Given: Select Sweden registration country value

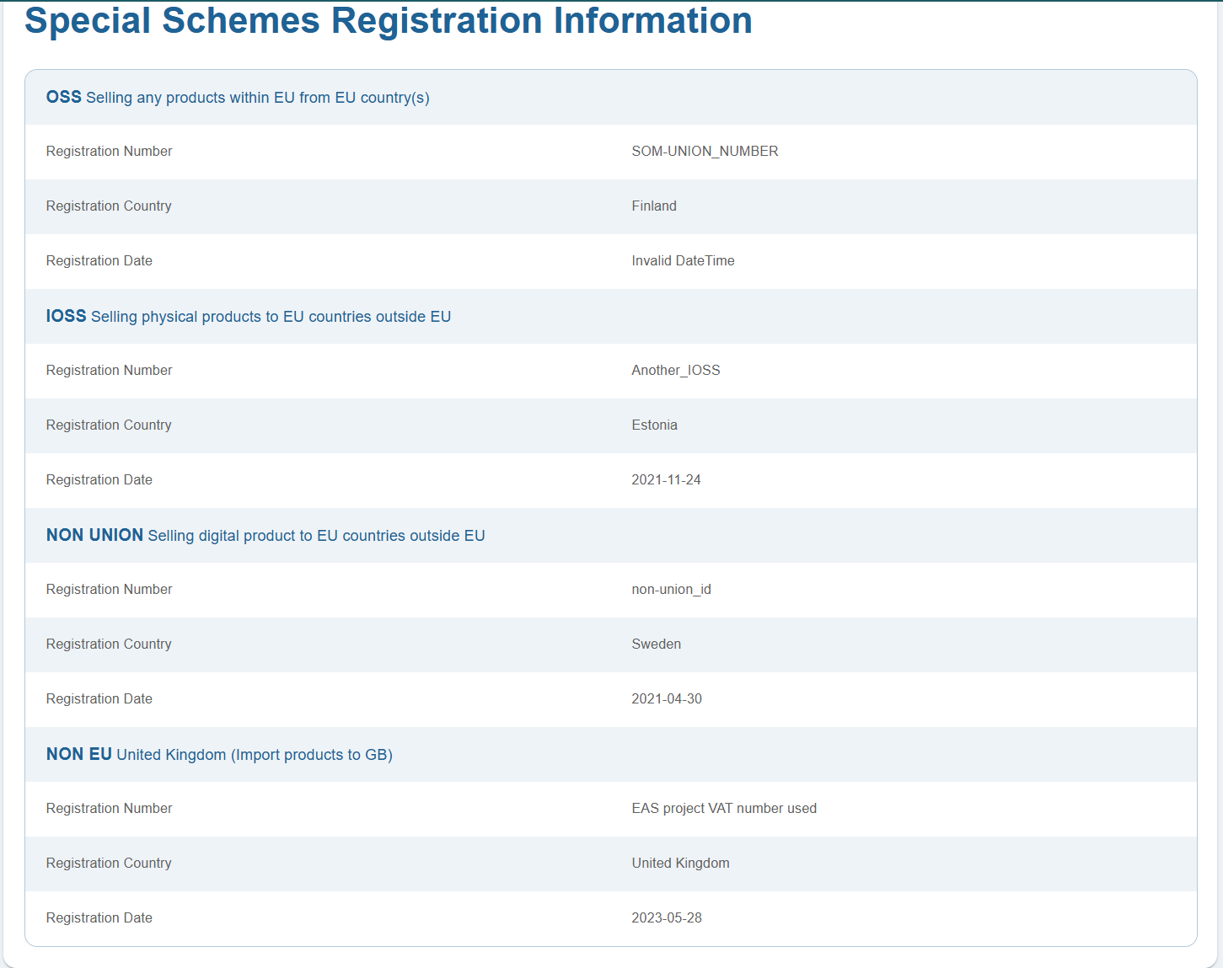Looking at the screenshot, I should [x=656, y=644].
